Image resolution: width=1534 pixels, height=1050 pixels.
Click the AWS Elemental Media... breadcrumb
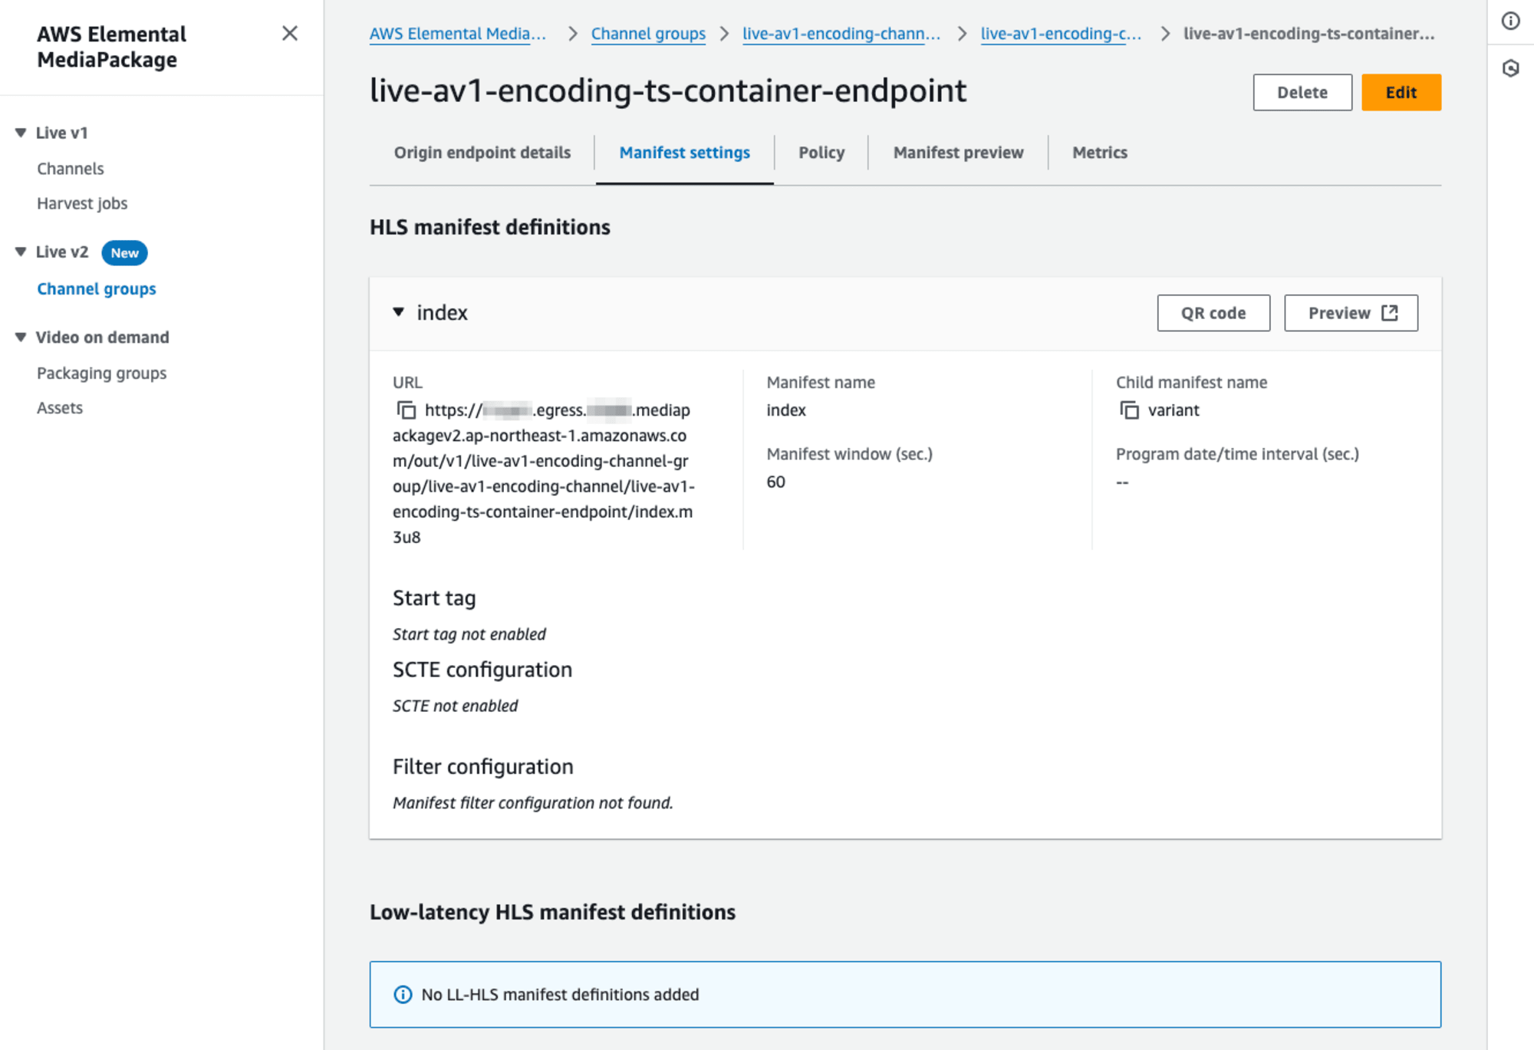[x=458, y=34]
